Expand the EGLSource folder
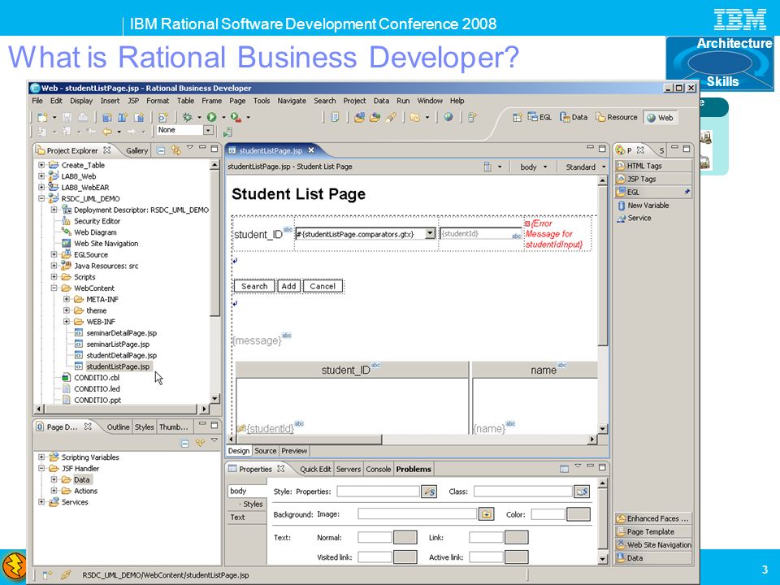Viewport: 780px width, 585px height. tap(54, 254)
